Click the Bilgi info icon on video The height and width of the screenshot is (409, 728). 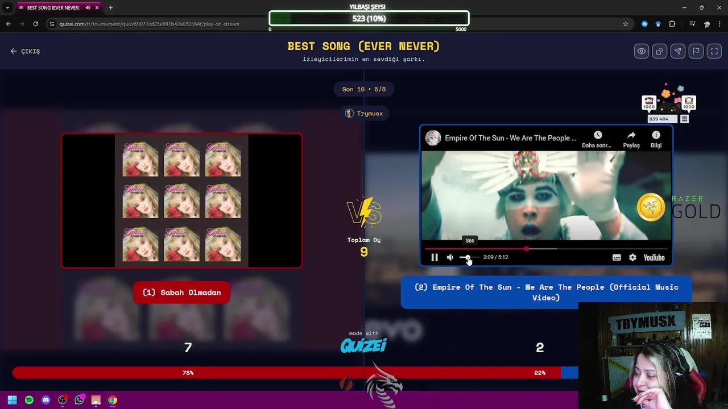pyautogui.click(x=656, y=135)
